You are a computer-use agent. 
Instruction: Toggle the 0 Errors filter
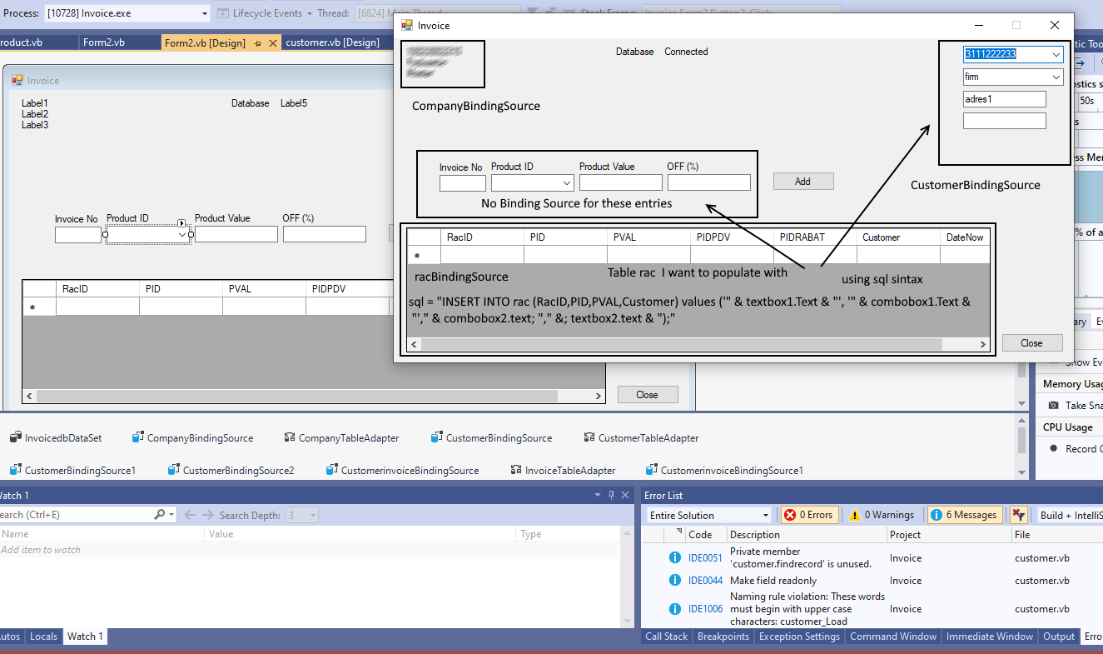(810, 515)
